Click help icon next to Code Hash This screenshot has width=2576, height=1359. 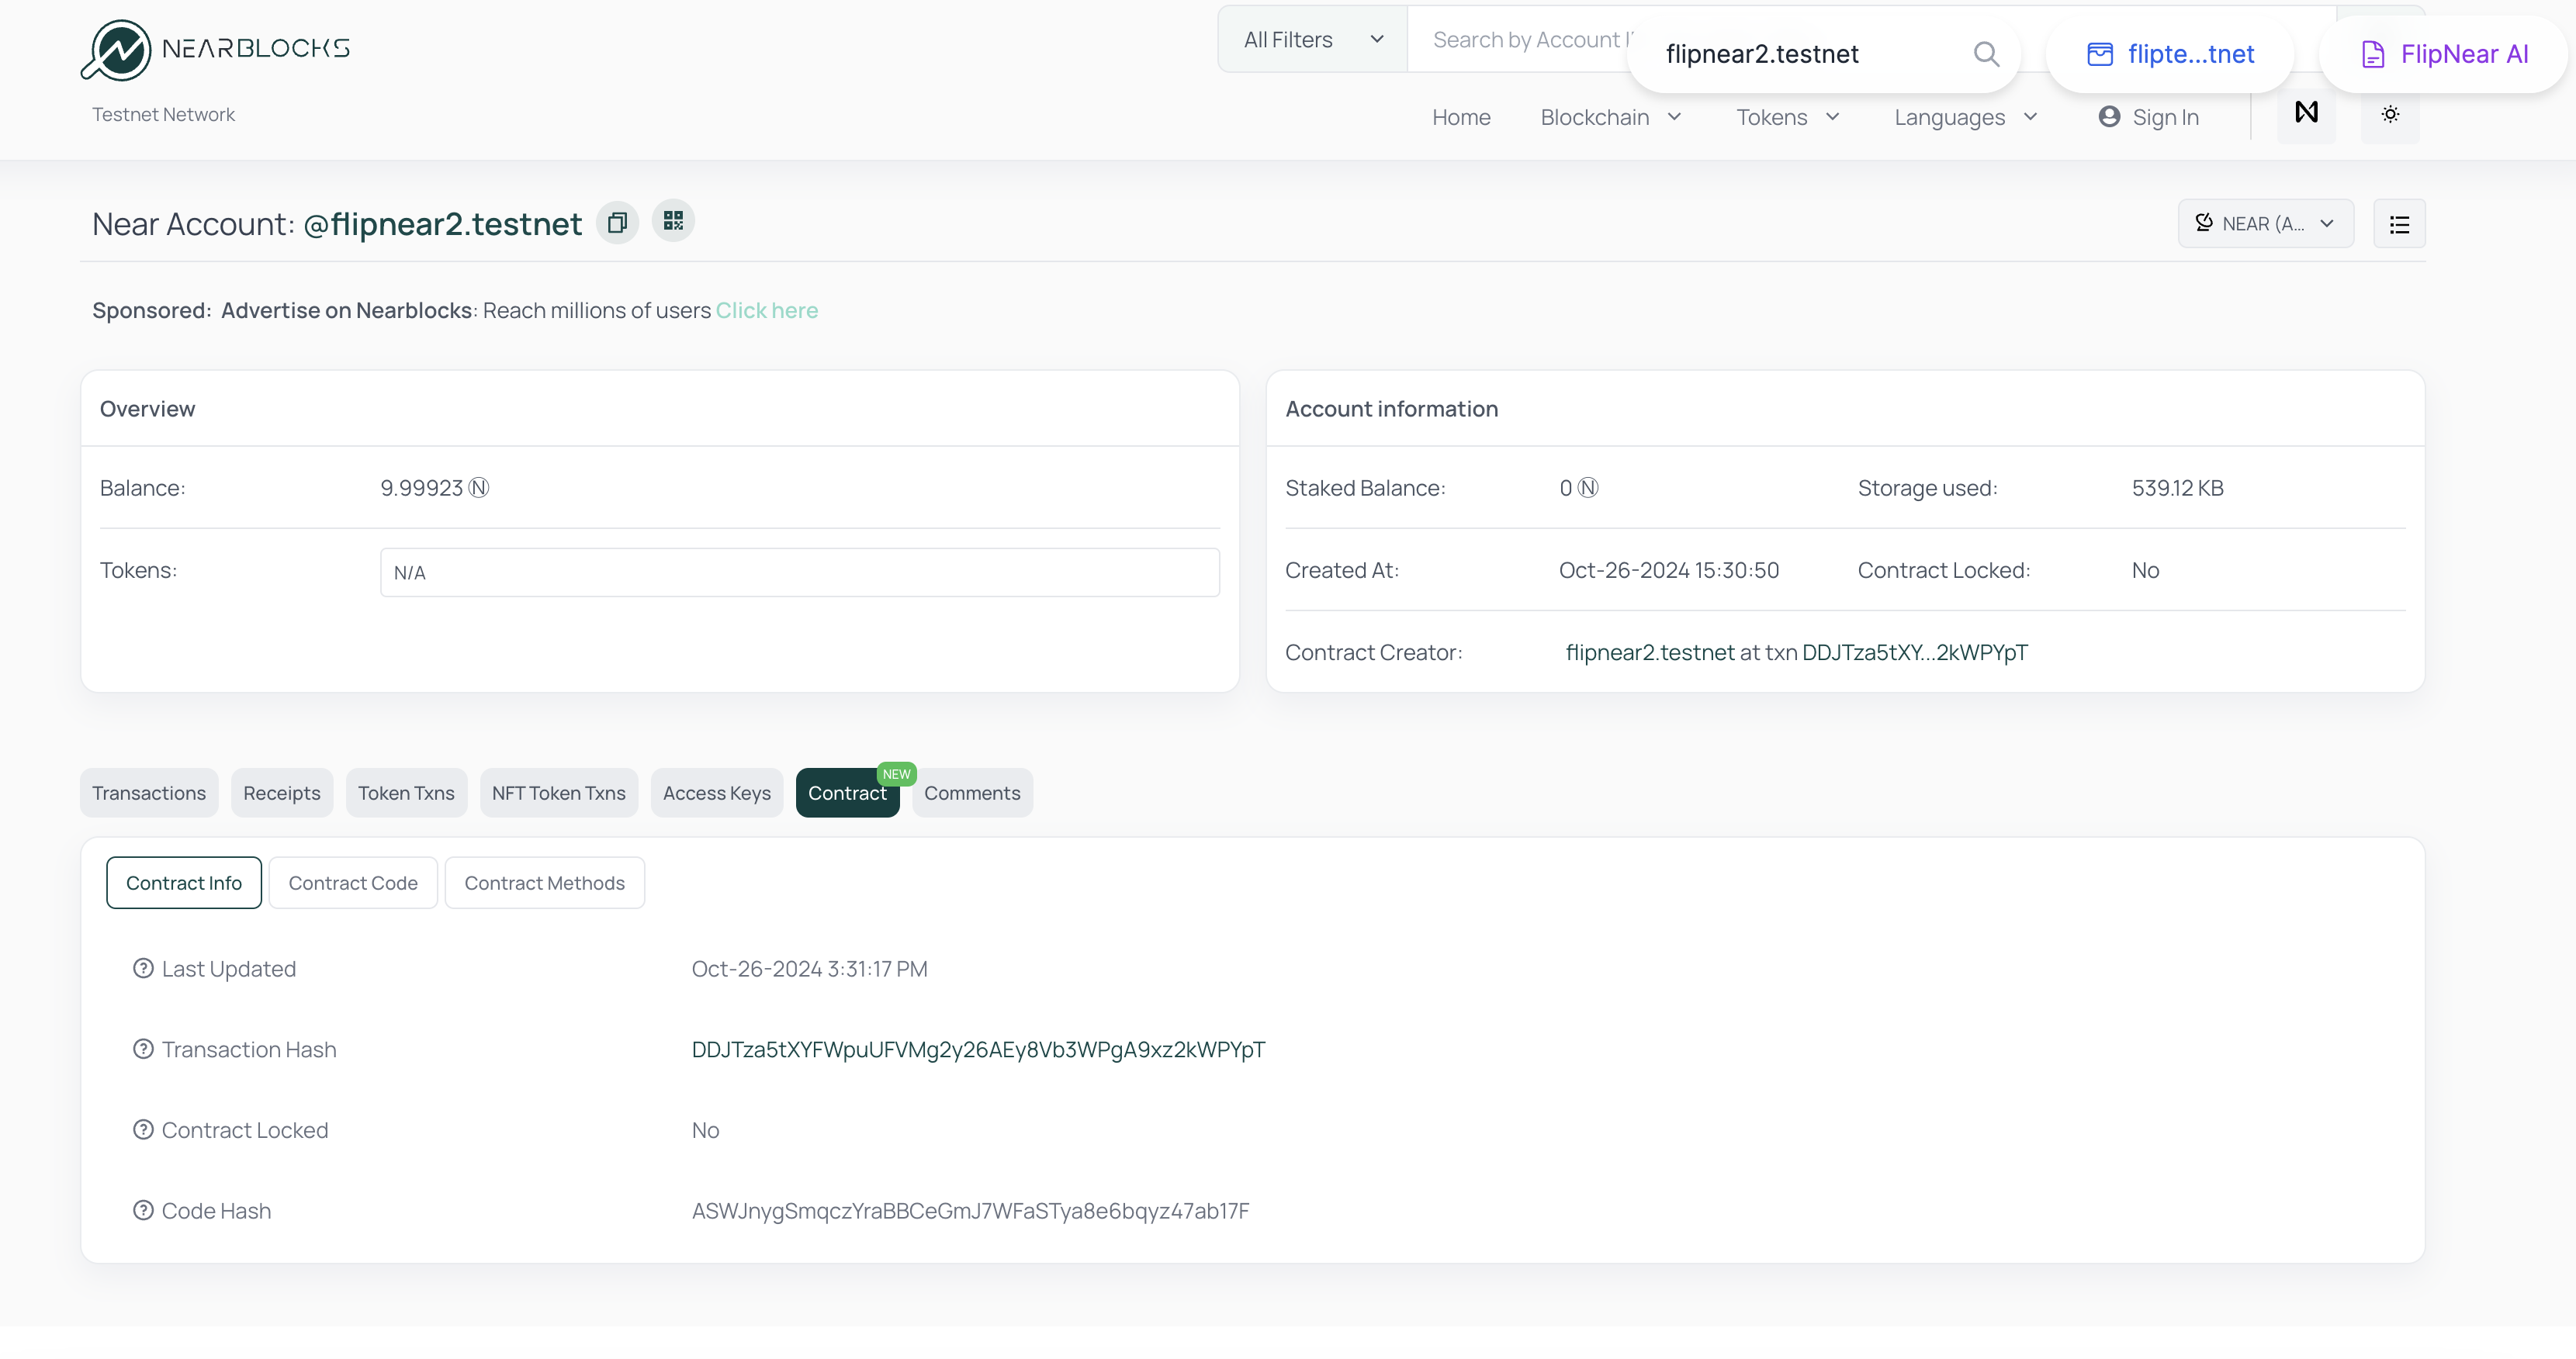tap(143, 1210)
